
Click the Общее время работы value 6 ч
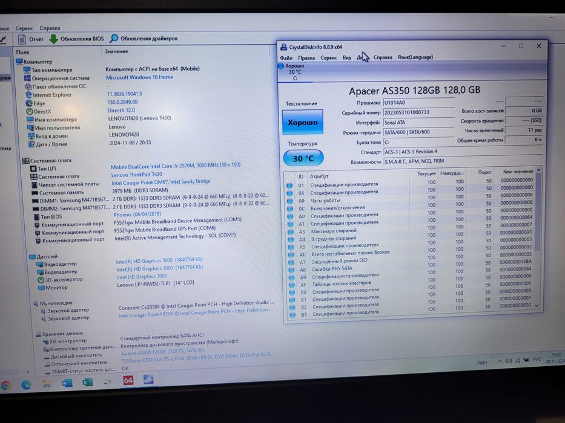tap(524, 140)
